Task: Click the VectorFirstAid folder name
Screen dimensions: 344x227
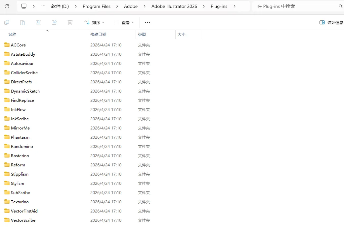Action: (24, 211)
